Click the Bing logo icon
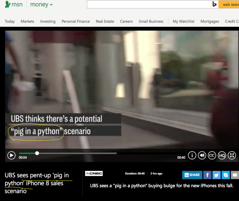The height and width of the screenshot is (201, 239). 215,4
